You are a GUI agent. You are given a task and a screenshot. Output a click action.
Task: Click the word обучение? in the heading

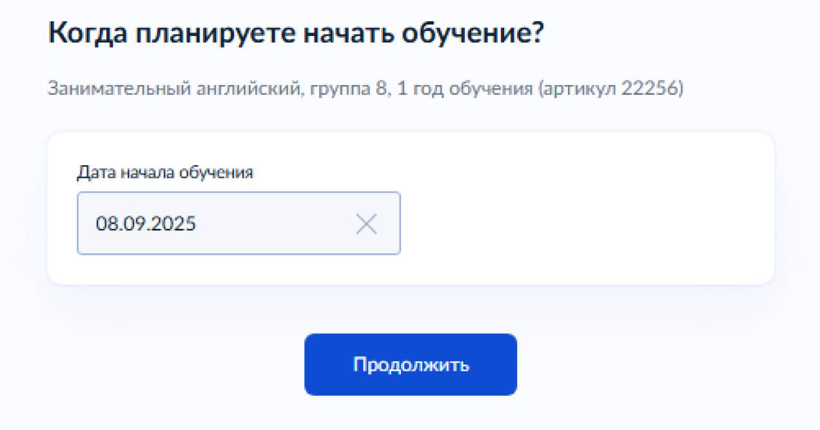click(474, 34)
